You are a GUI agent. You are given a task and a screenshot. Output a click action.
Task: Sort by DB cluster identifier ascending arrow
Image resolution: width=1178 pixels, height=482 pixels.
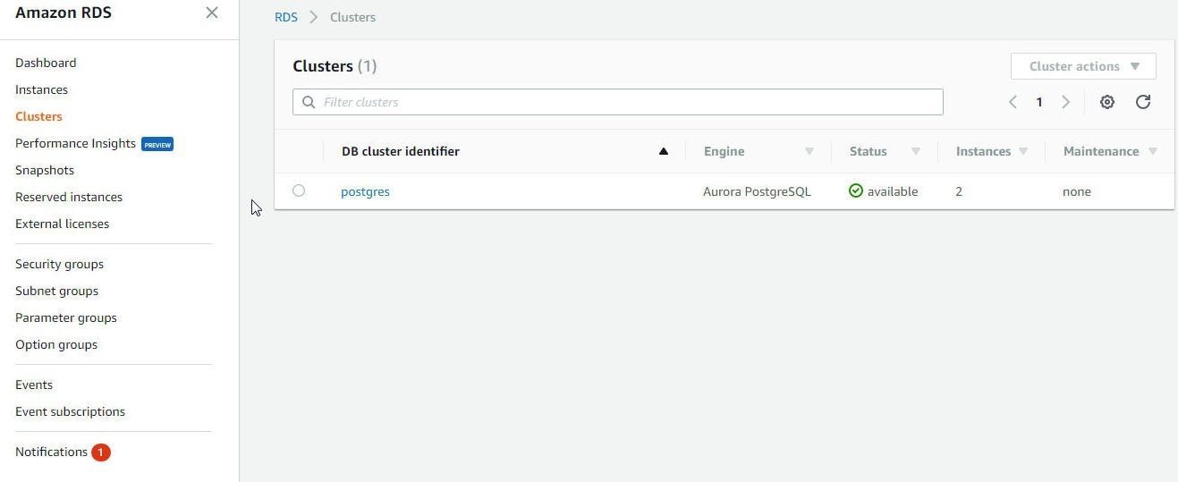point(664,151)
